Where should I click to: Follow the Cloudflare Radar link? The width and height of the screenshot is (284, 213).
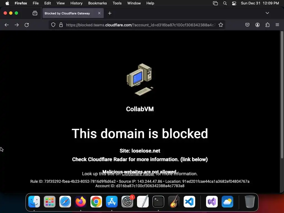click(x=138, y=174)
